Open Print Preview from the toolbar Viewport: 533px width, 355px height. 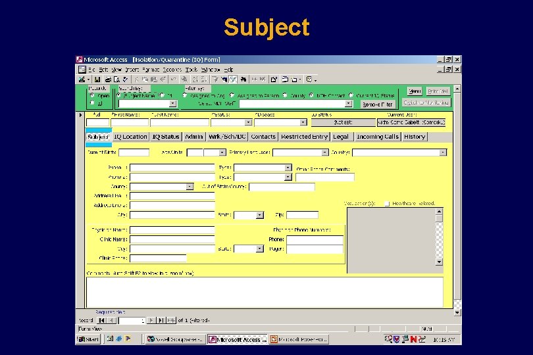(116, 80)
